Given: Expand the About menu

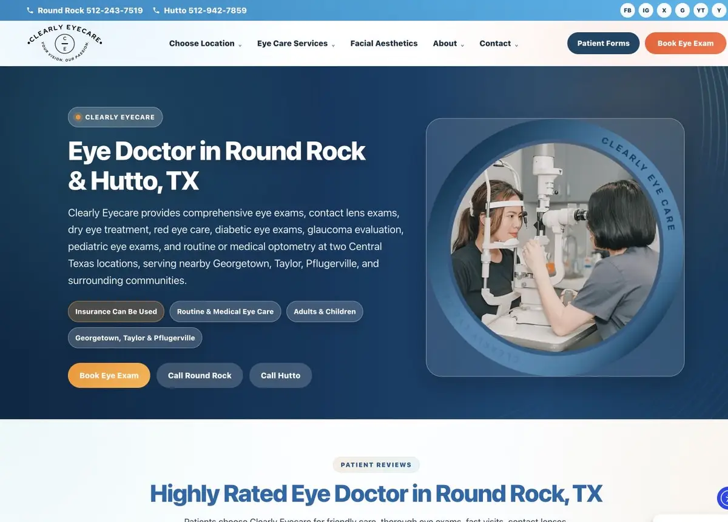Looking at the screenshot, I should pyautogui.click(x=448, y=44).
